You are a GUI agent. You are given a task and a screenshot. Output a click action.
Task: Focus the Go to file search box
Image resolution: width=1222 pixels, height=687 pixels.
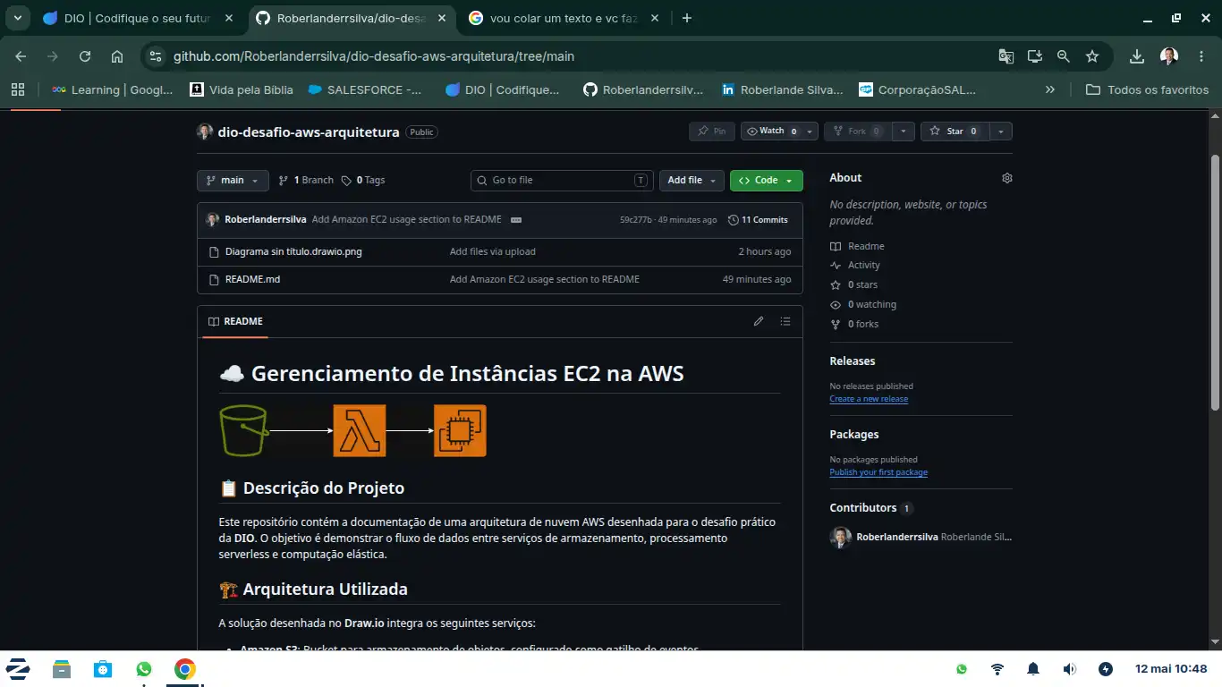coord(562,181)
